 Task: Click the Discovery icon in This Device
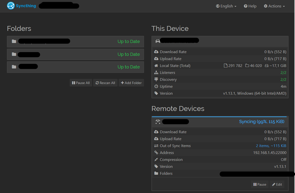point(156,80)
